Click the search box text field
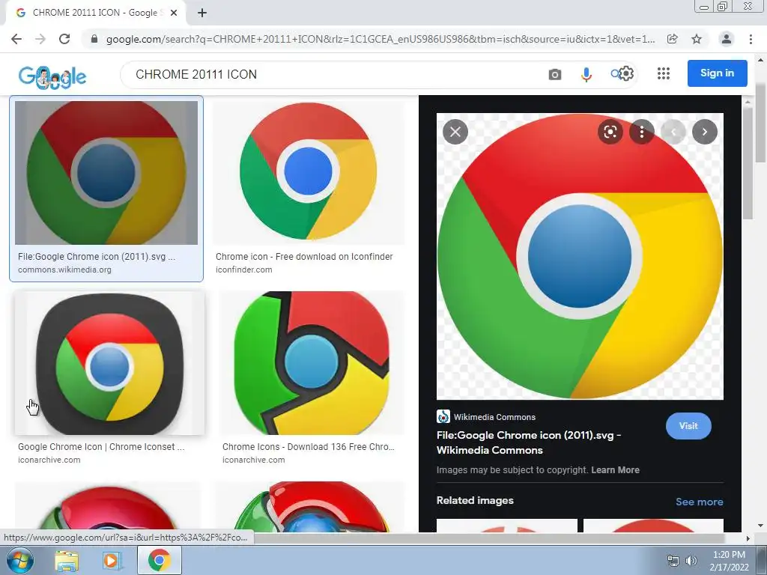Screen dimensions: 767x575 [333, 74]
